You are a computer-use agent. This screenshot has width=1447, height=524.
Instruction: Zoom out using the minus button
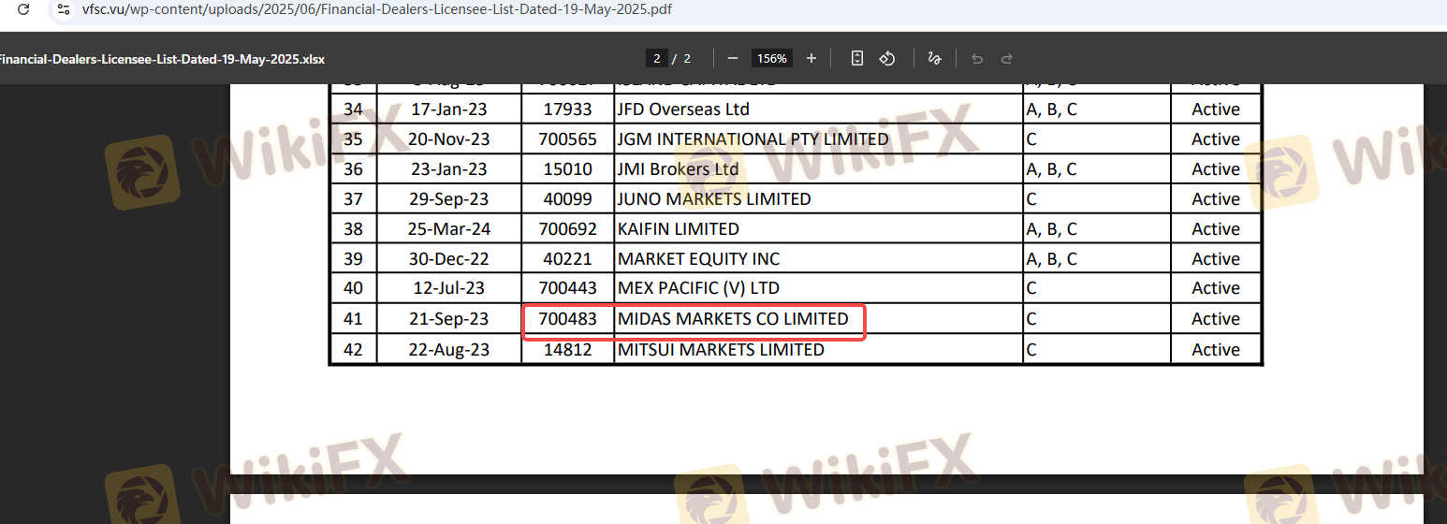pos(733,58)
